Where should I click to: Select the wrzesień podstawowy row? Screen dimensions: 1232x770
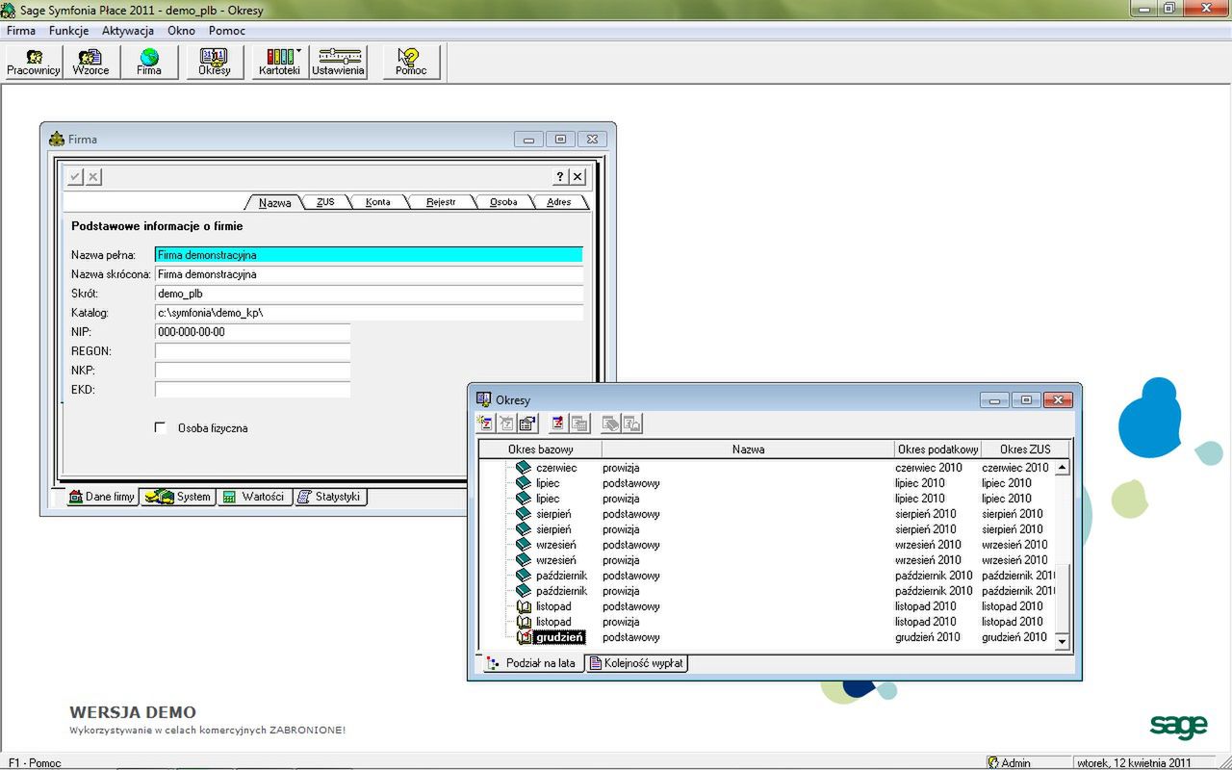(767, 545)
